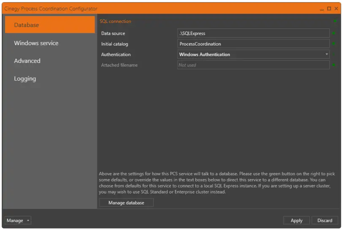The image size is (342, 231).
Task: Open the Authentication dropdown
Action: coord(253,54)
